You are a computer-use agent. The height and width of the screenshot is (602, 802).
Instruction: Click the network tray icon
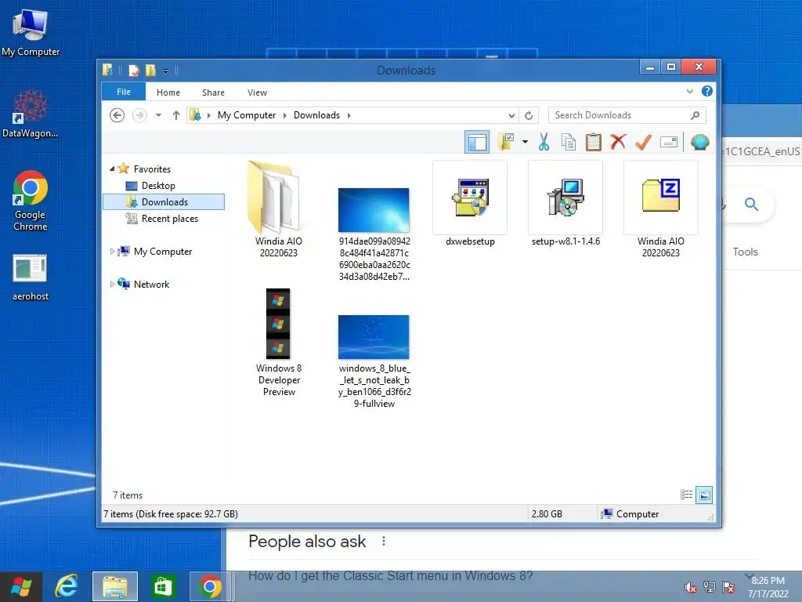point(710,587)
